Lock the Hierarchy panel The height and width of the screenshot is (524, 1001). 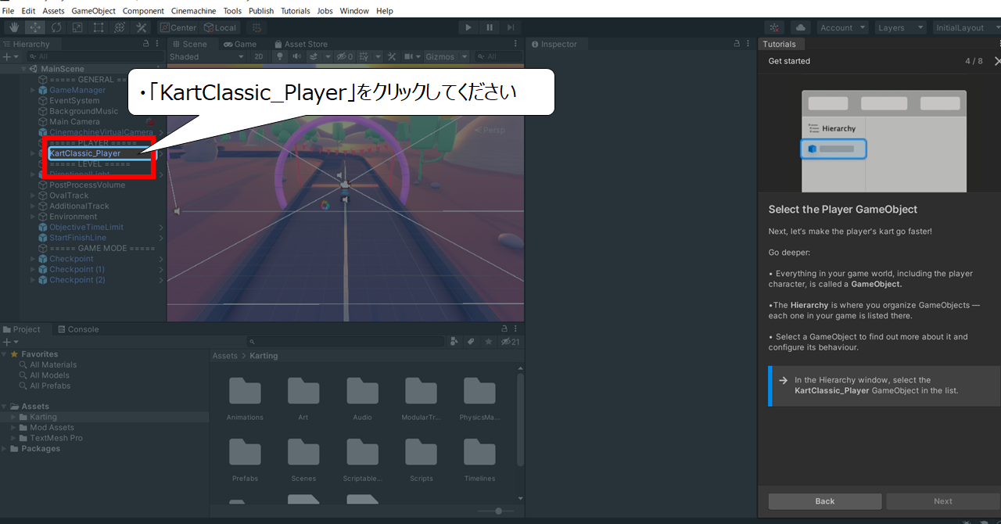146,44
